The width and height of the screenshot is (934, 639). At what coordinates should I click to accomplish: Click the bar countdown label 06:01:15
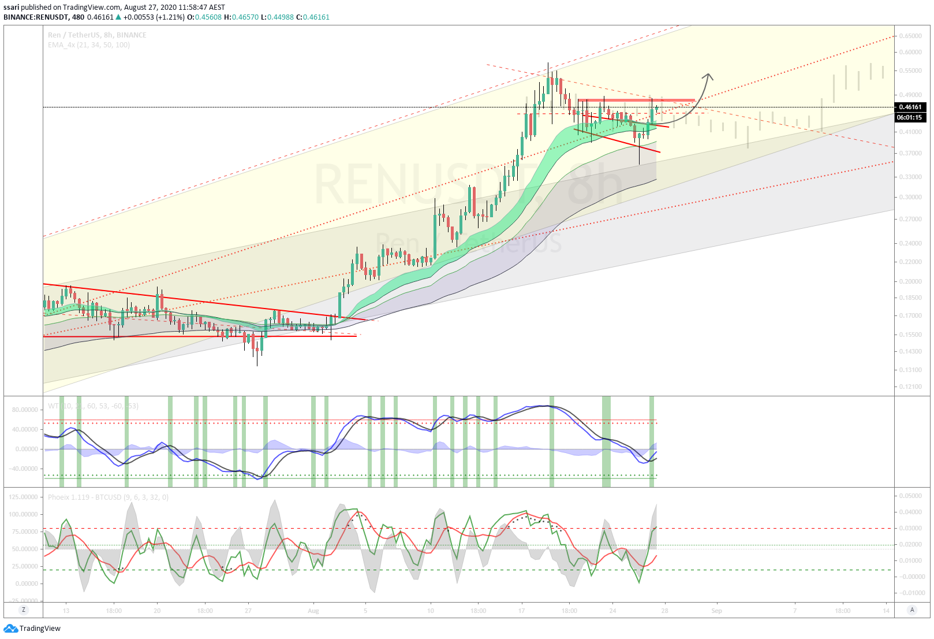point(909,117)
